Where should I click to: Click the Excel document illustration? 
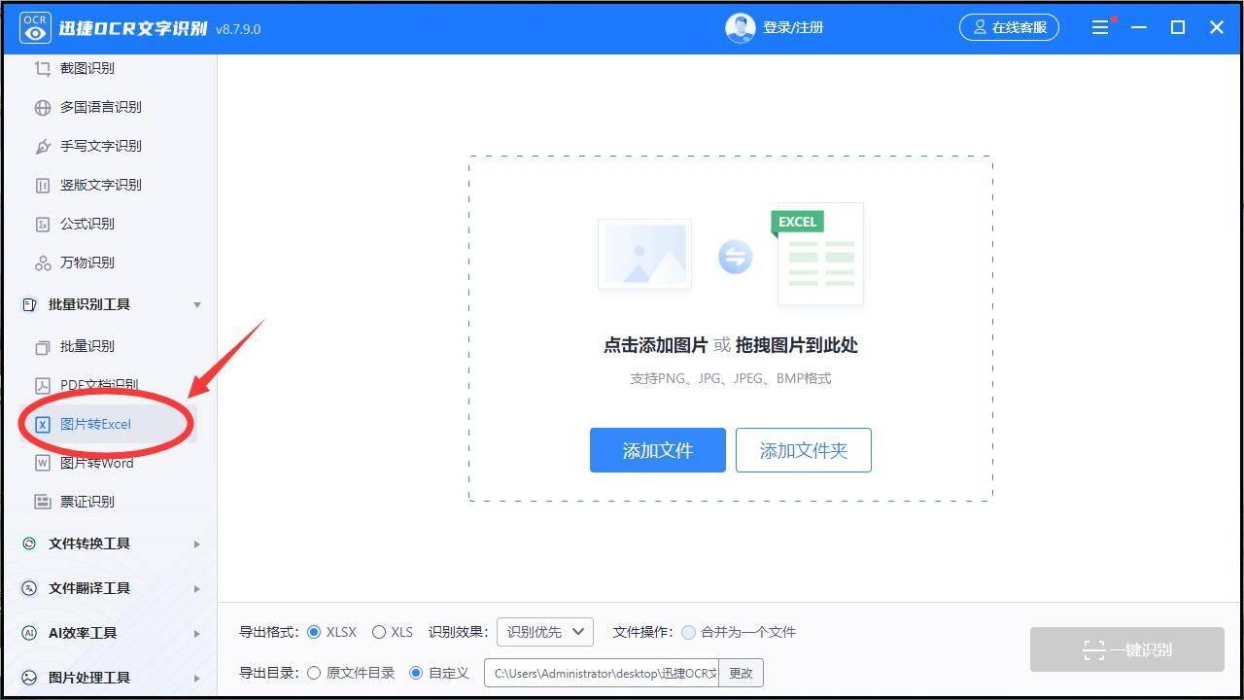tap(818, 254)
